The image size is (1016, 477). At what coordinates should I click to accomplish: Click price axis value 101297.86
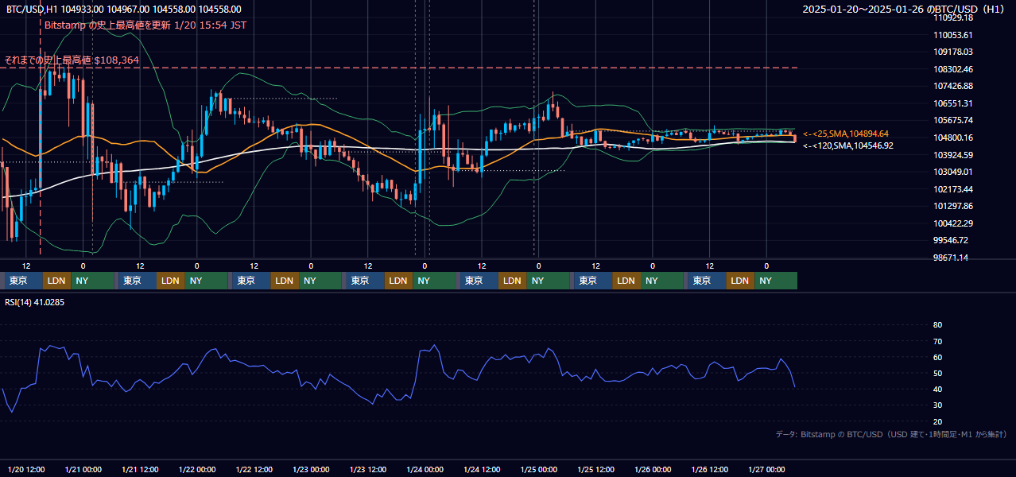(x=952, y=206)
